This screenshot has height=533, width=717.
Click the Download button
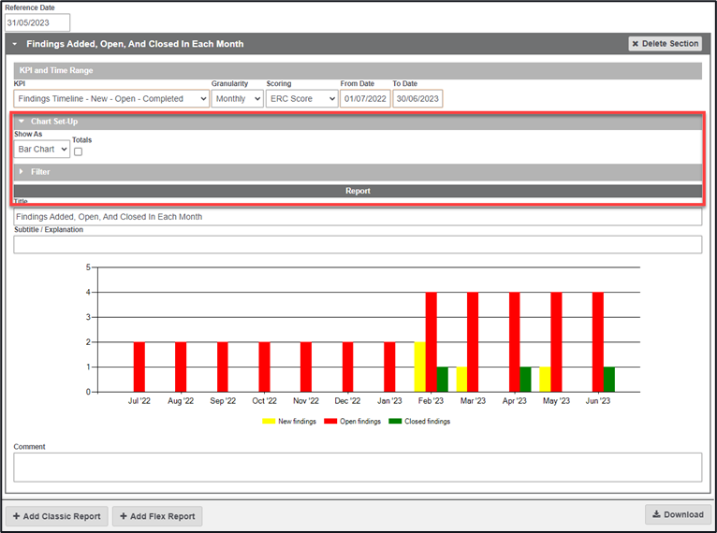(677, 514)
